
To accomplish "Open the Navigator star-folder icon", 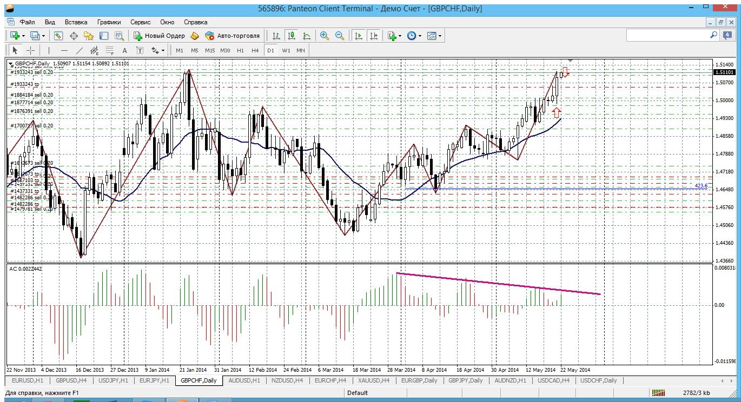I will 89,36.
